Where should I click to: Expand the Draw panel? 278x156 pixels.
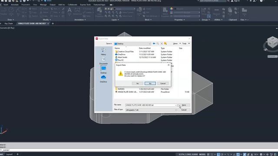click(10, 20)
